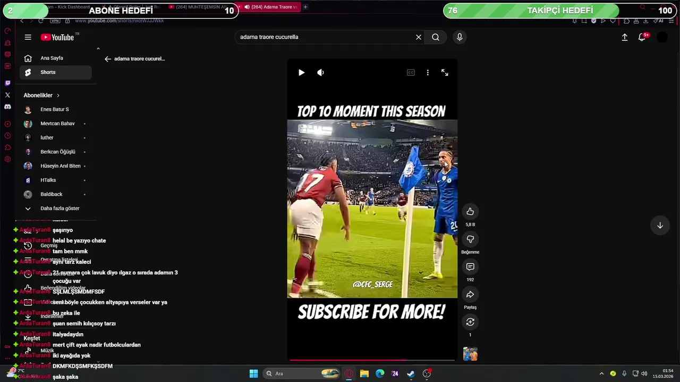
Task: Open File Explorer from taskbar
Action: point(364,374)
